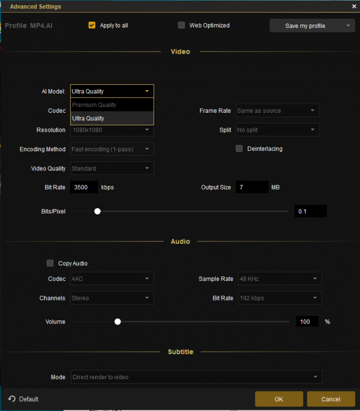360x411 pixels.
Task: Click the Default reset icon
Action: (12, 399)
